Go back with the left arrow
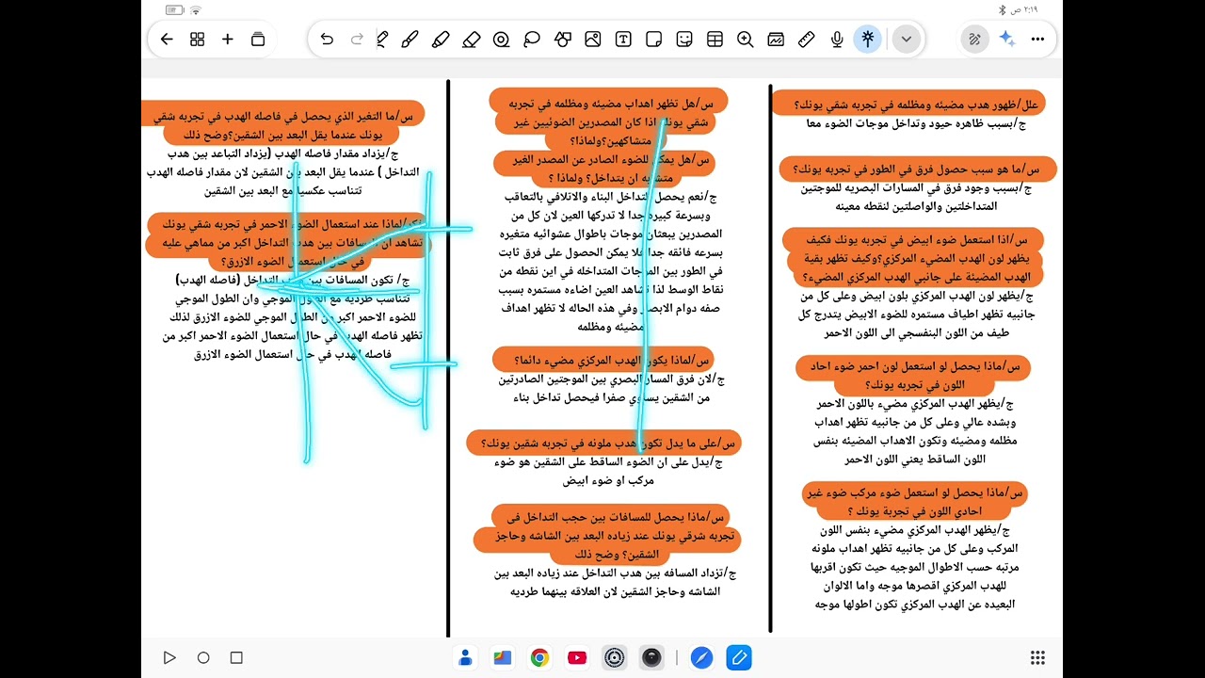The height and width of the screenshot is (678, 1205). pyautogui.click(x=167, y=40)
